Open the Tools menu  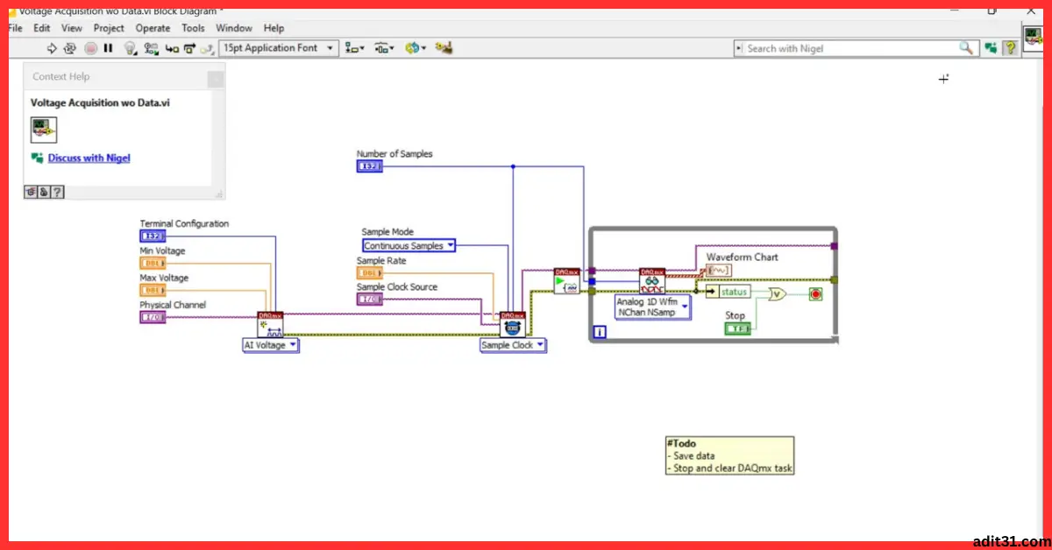point(193,28)
